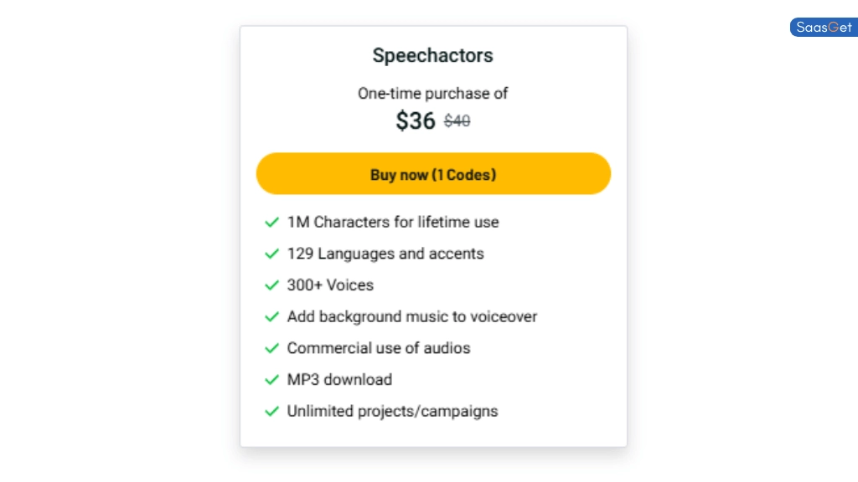Click the Commercial use of audios text
This screenshot has height=482, width=858.
tap(379, 348)
